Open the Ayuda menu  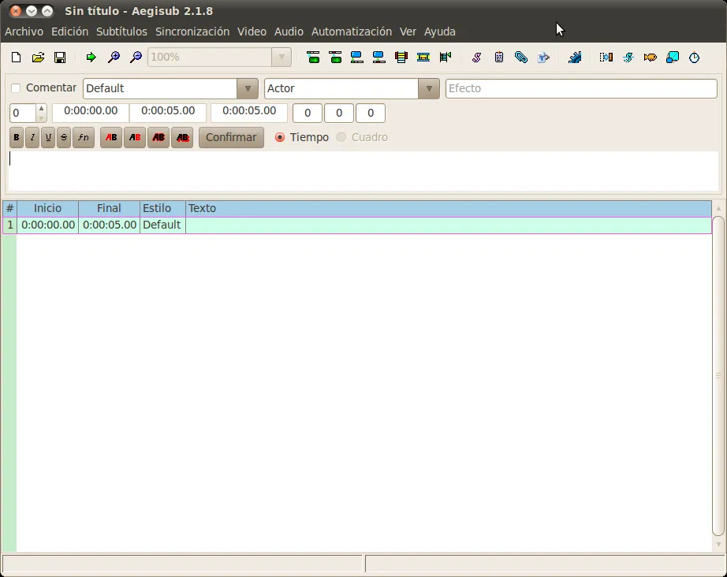click(439, 32)
